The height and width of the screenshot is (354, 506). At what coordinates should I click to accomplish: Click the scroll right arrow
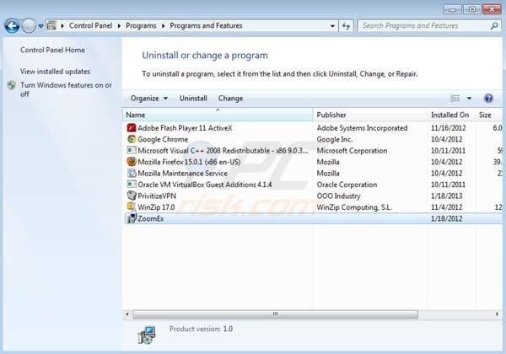[498, 314]
